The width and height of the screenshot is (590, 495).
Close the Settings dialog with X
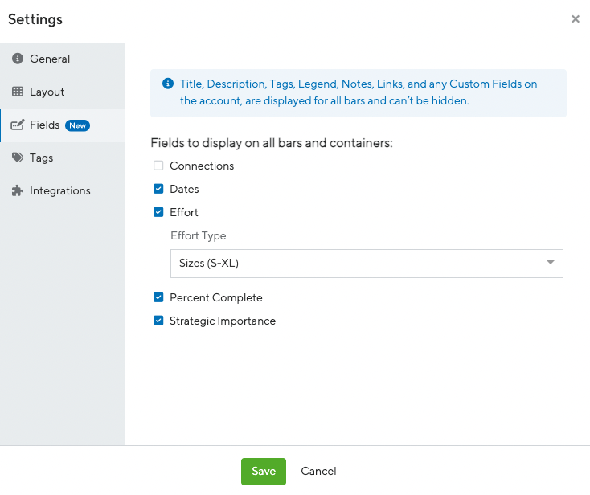tap(576, 18)
